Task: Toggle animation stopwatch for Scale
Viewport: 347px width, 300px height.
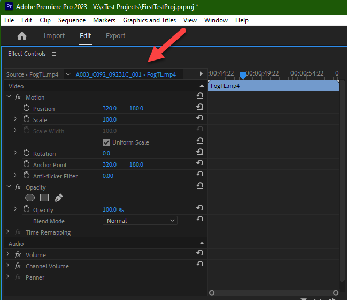Action: [27, 119]
